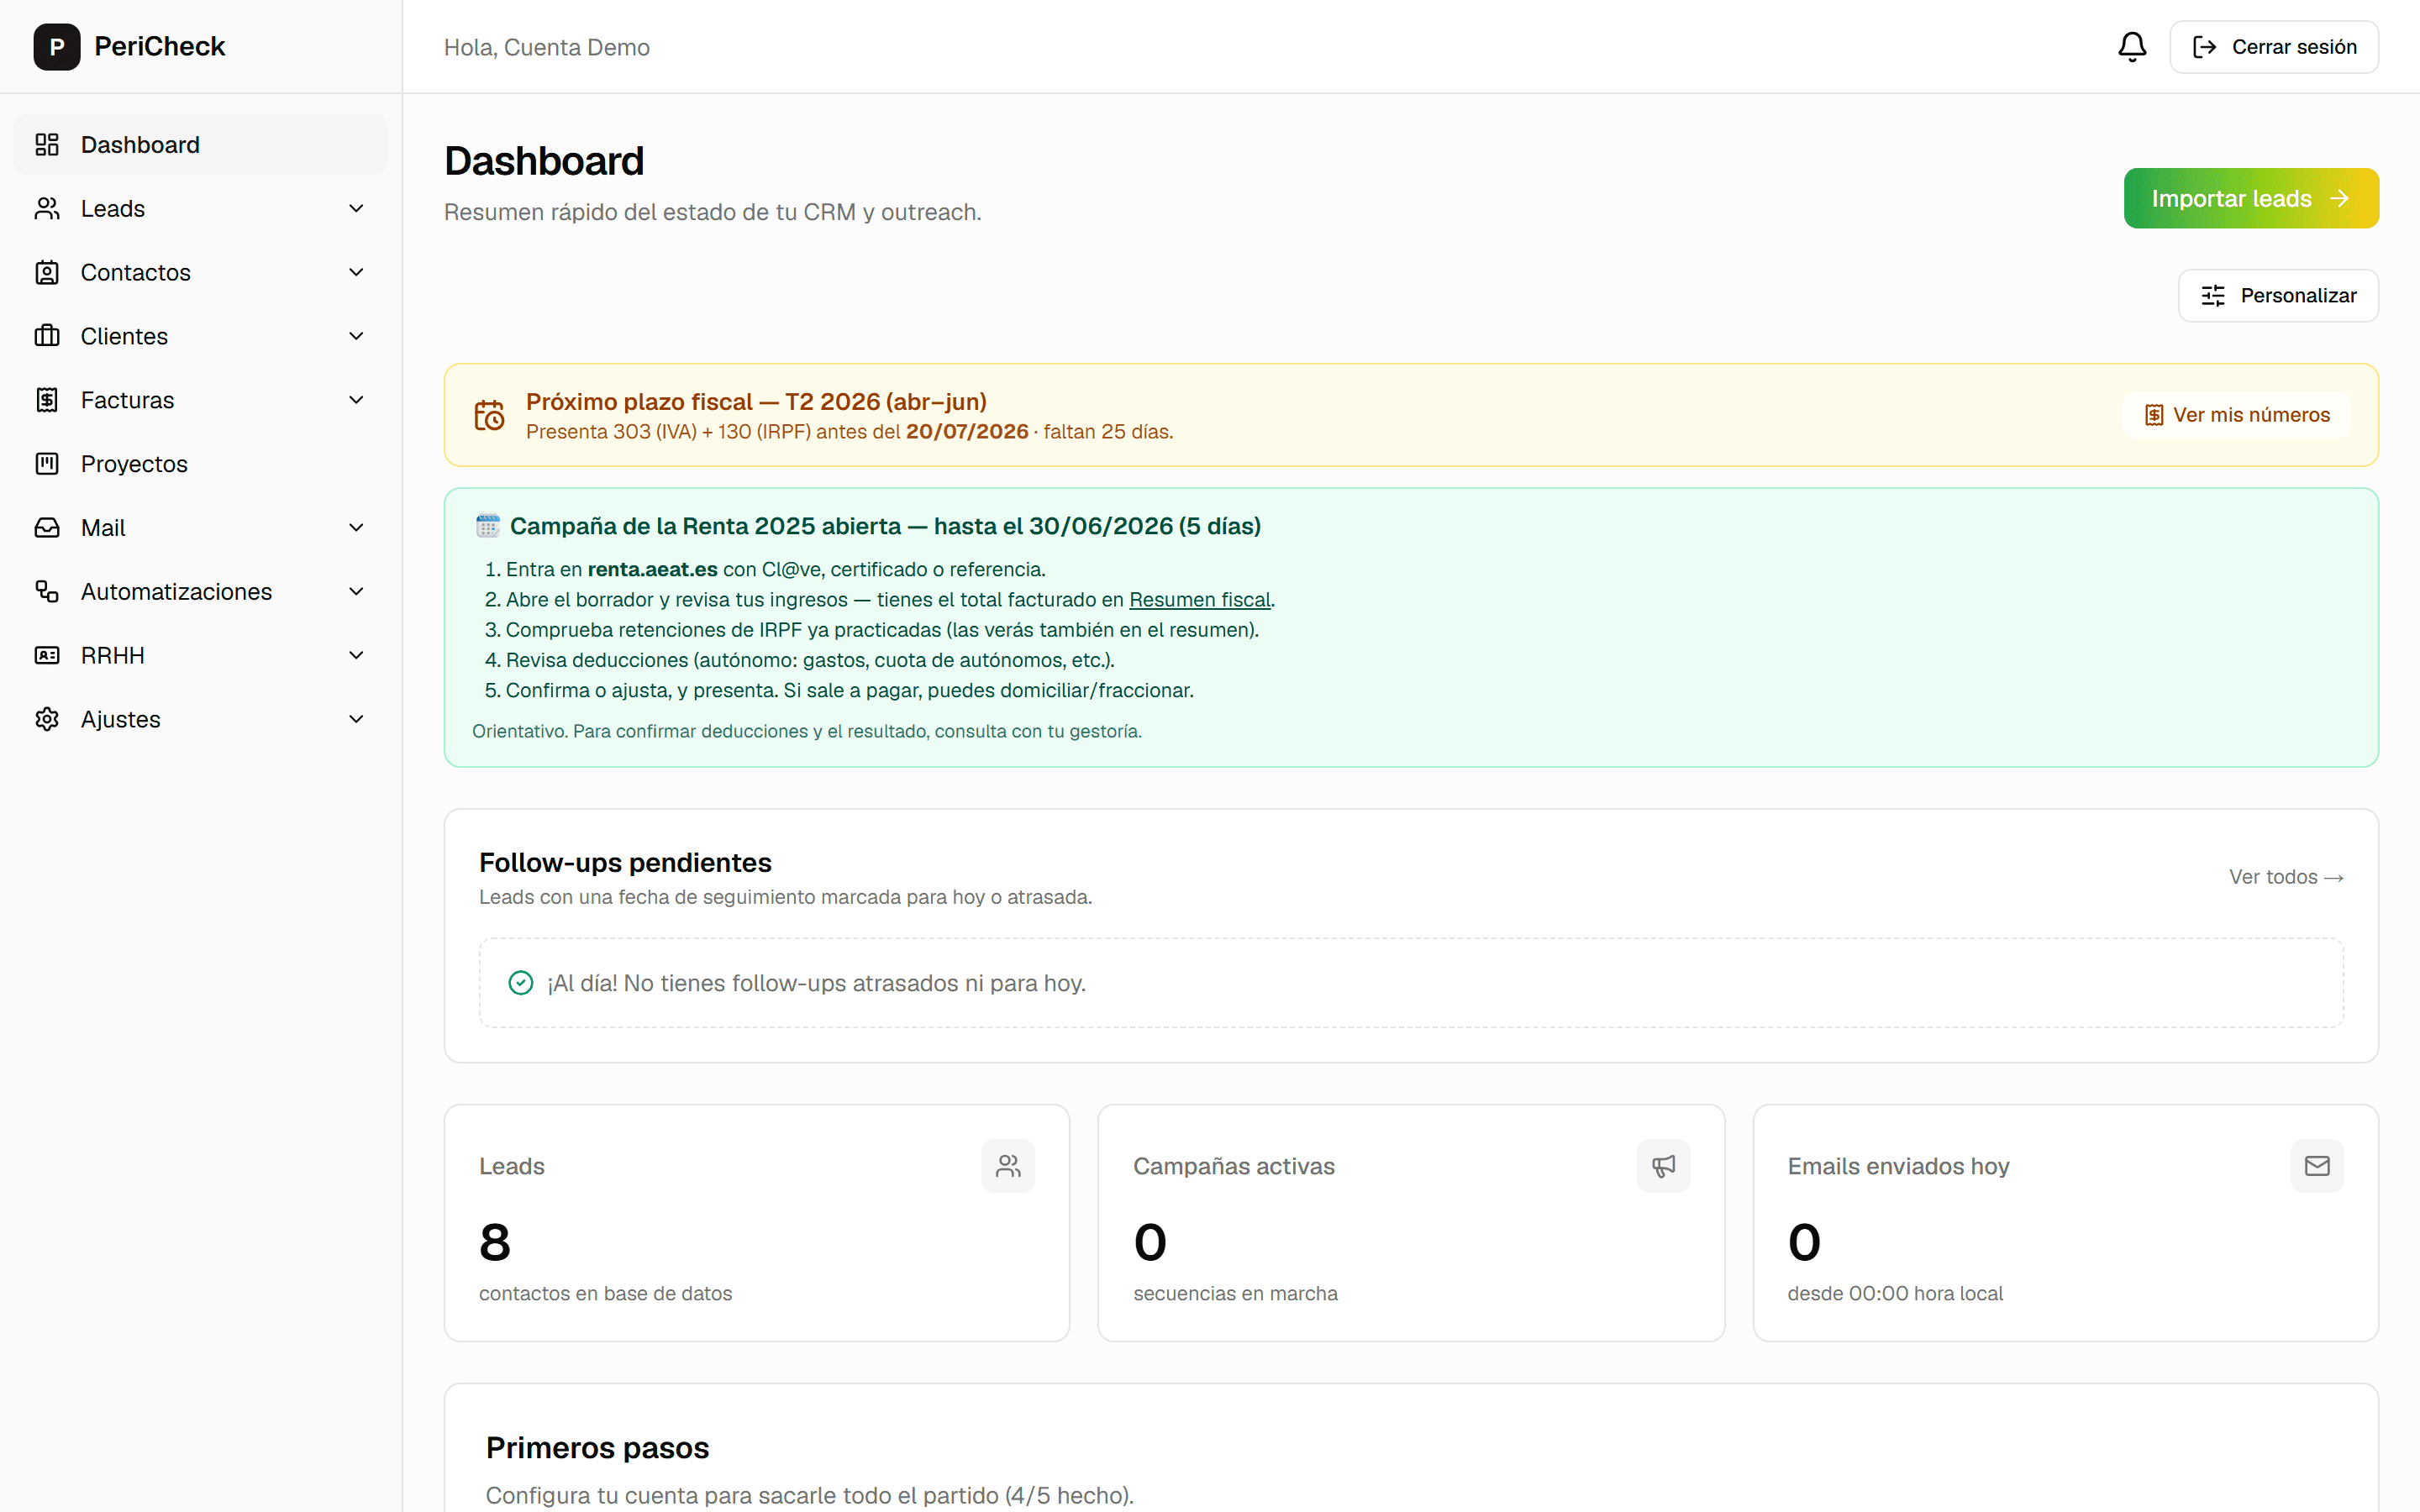This screenshot has width=2420, height=1512.
Task: Click the Ajustes gear icon
Action: coord(47,719)
